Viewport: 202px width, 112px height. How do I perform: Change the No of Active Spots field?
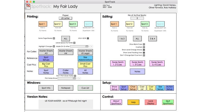point(137,18)
